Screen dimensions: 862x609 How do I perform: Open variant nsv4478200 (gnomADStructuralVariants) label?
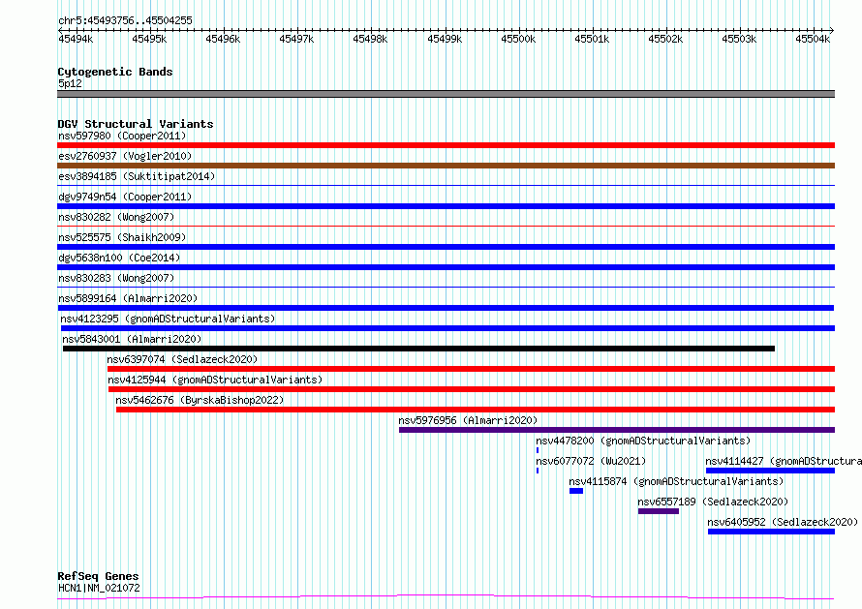pos(643,441)
